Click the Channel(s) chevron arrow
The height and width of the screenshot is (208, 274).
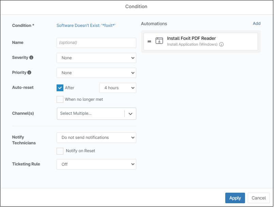pos(131,114)
